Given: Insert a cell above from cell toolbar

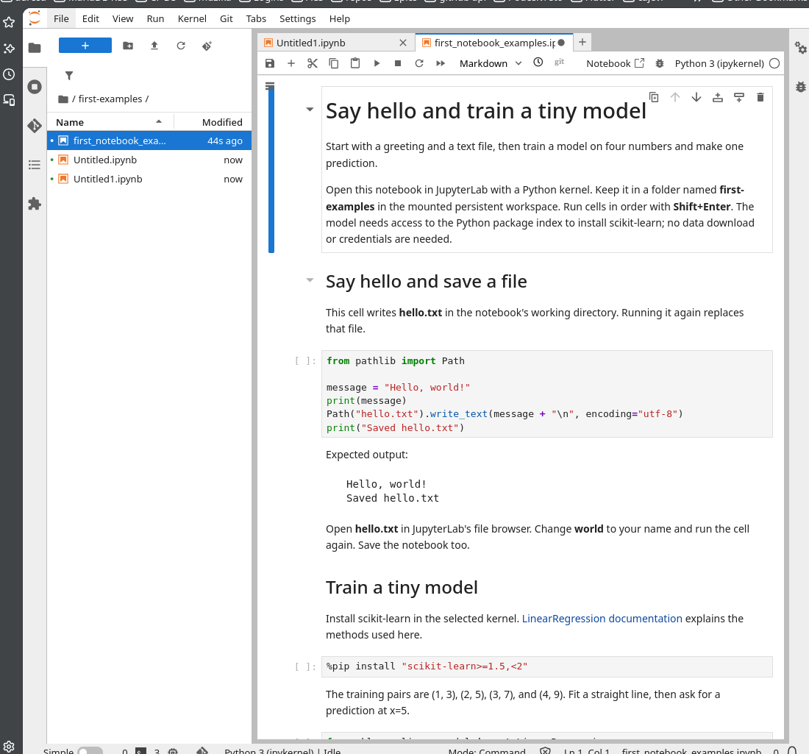Looking at the screenshot, I should coord(718,97).
